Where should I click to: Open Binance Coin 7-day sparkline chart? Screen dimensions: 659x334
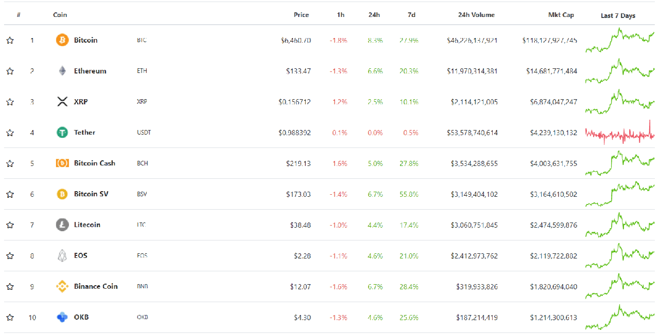(620, 286)
